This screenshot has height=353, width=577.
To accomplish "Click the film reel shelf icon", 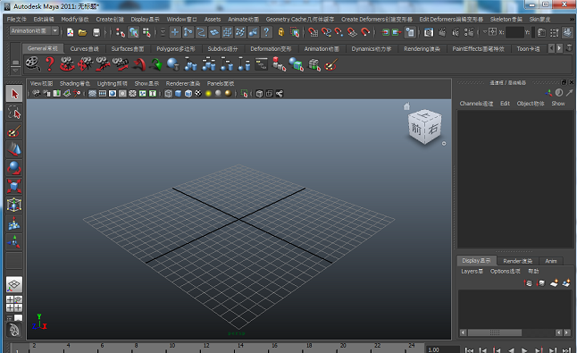I will click(x=32, y=64).
